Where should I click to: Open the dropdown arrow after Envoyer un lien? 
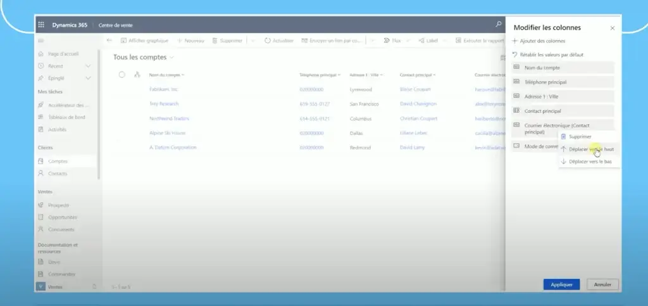[372, 41]
